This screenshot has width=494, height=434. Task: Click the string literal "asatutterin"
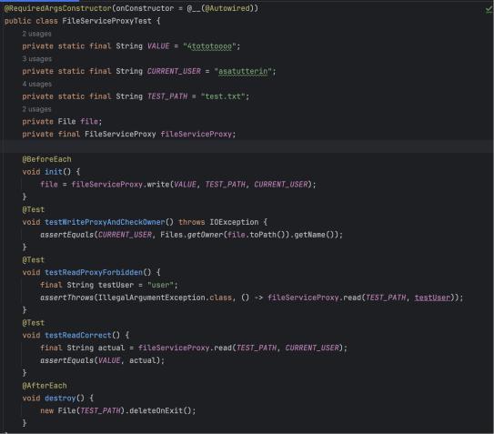243,72
